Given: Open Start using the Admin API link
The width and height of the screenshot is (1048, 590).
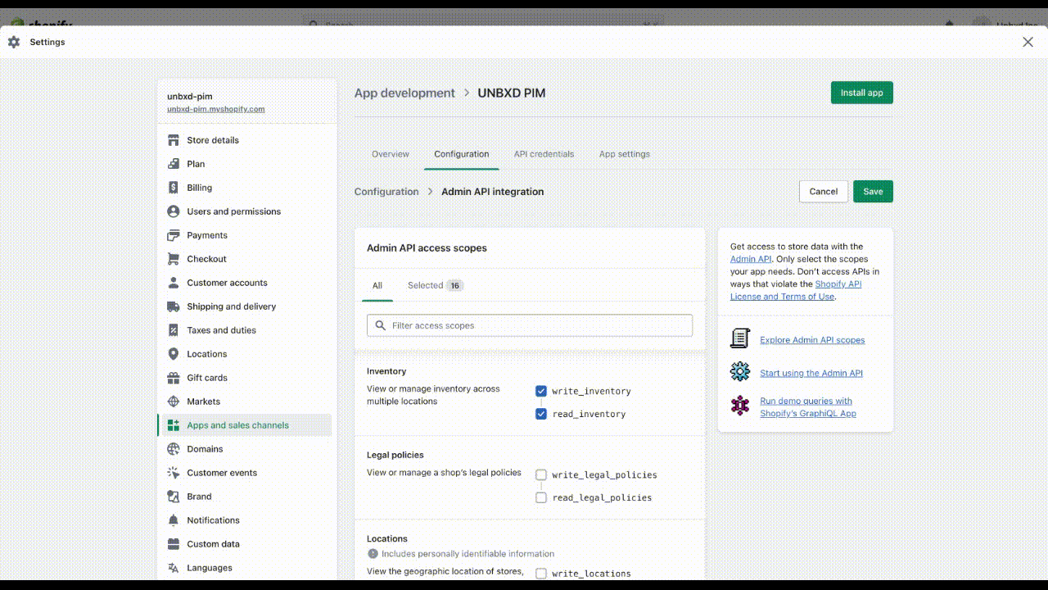Looking at the screenshot, I should [811, 373].
